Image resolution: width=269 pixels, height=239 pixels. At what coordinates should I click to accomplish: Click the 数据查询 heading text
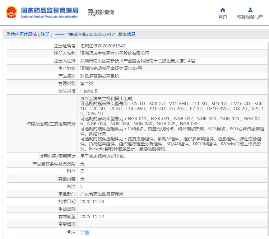point(104,12)
